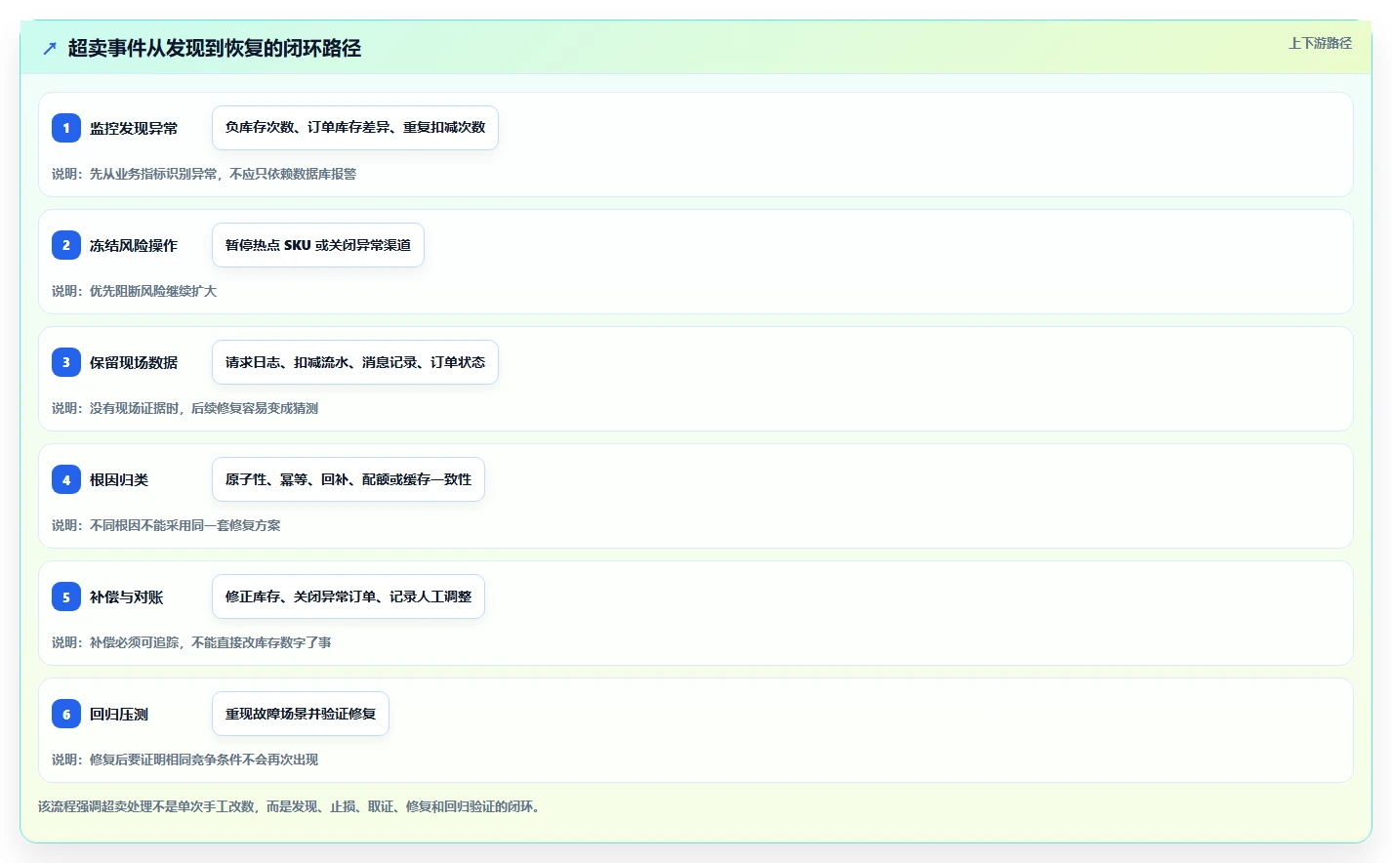The image size is (1392, 863).
Task: Click the heading 超卖事件从发现到恢复的闭环路径
Action: click(215, 48)
